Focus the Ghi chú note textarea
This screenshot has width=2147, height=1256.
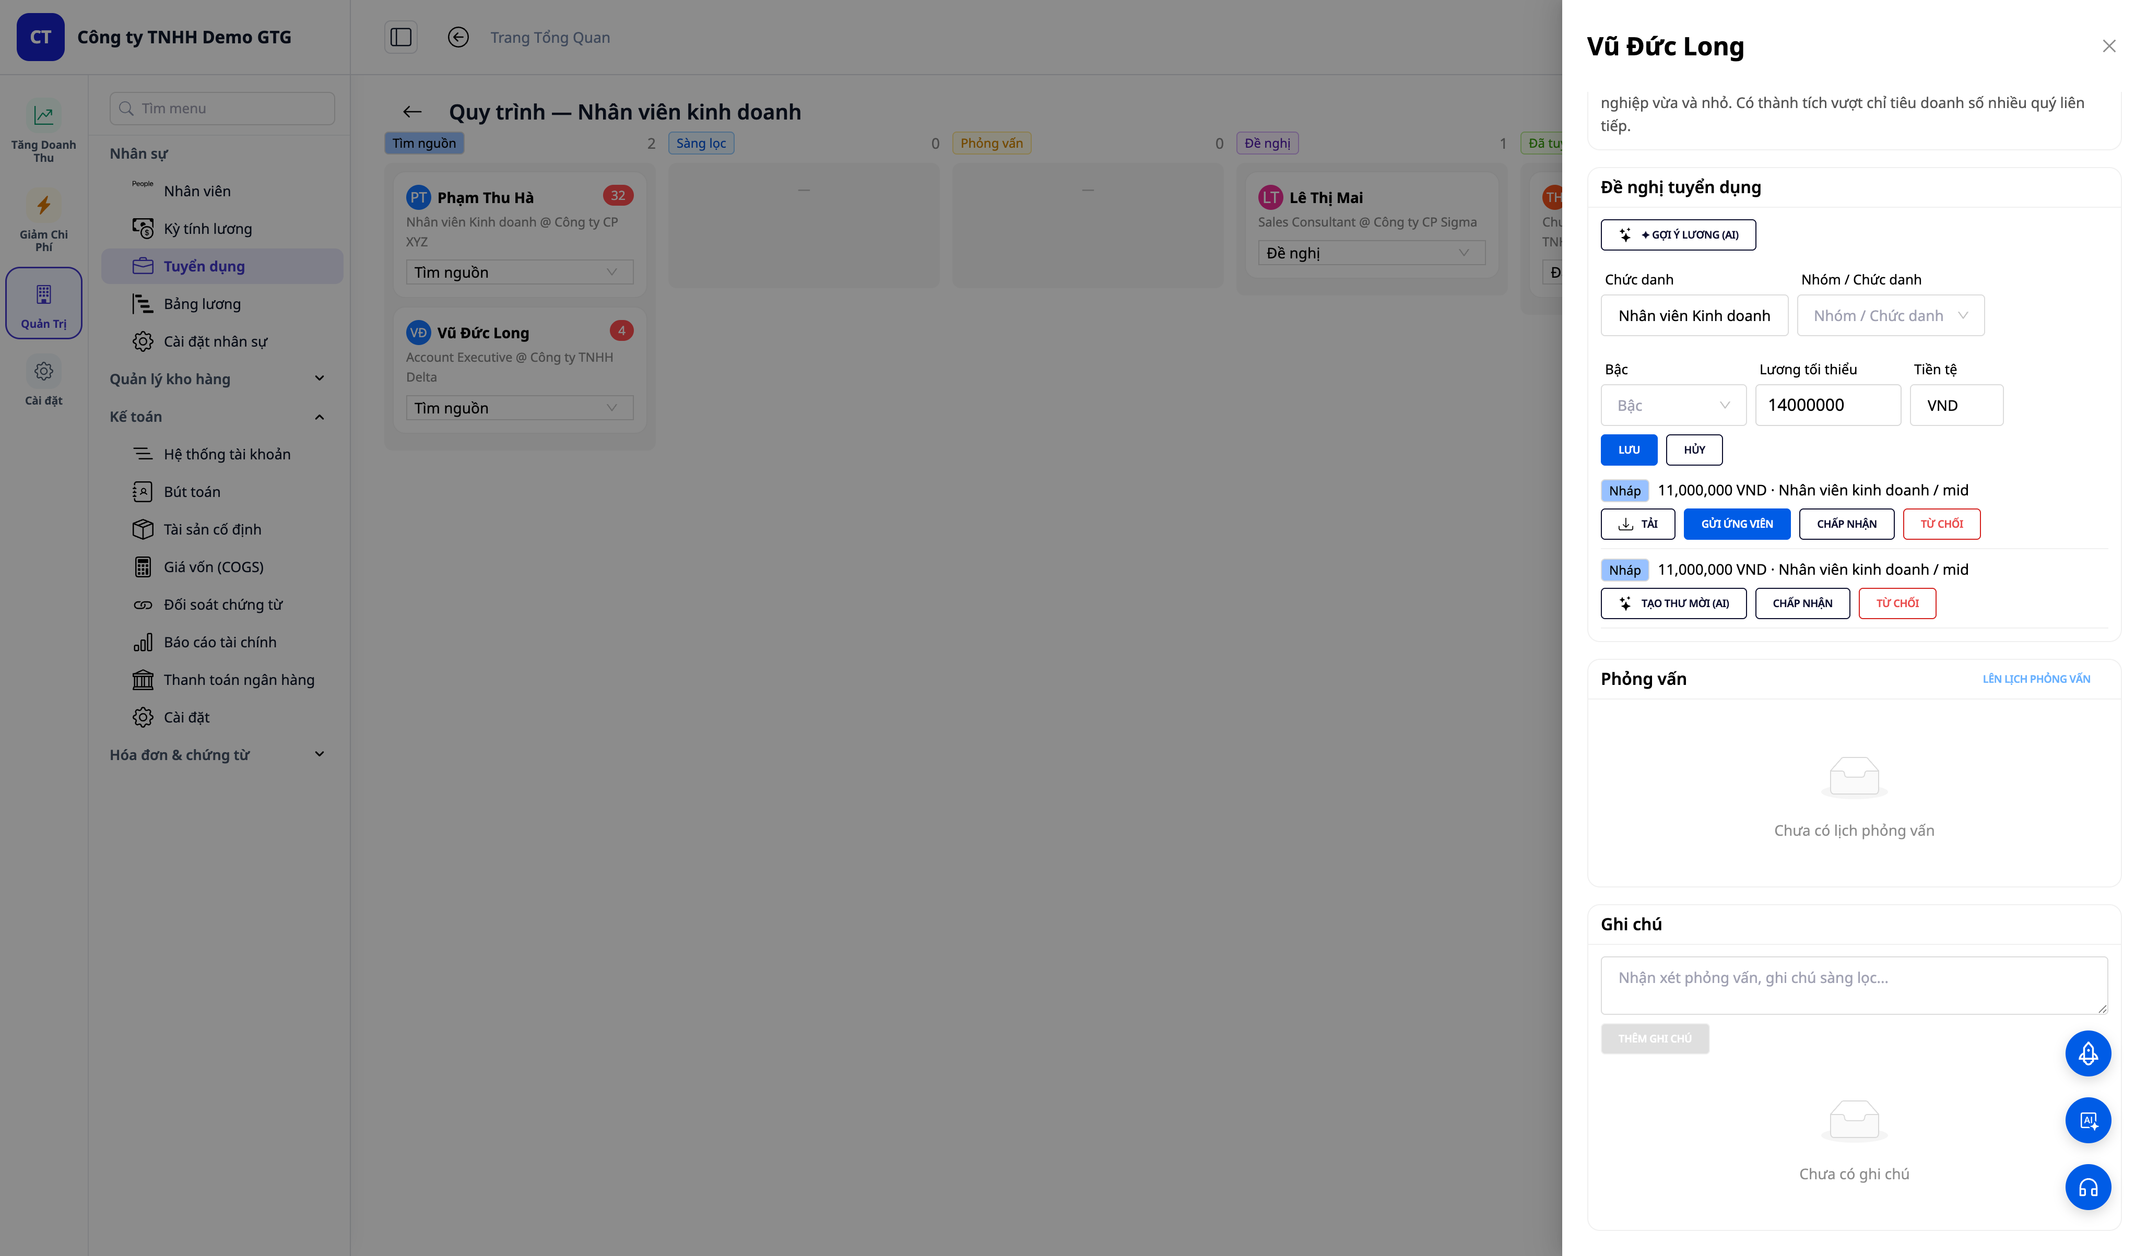pyautogui.click(x=1854, y=984)
